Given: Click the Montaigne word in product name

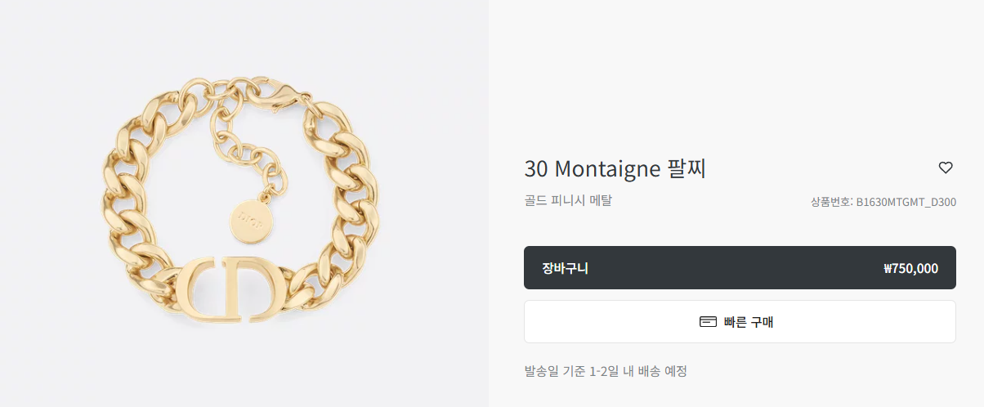Looking at the screenshot, I should tap(607, 170).
